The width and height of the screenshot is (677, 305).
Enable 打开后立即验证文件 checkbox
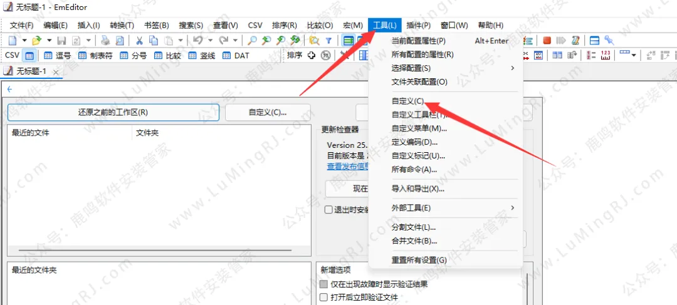(324, 297)
